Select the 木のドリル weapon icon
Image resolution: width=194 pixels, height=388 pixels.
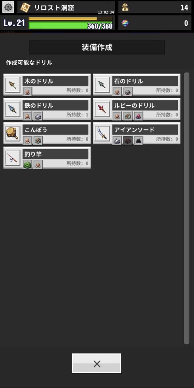(12, 85)
